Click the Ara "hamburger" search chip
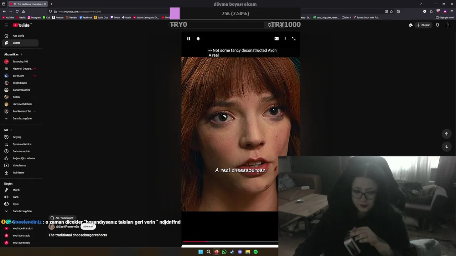 (x=62, y=218)
